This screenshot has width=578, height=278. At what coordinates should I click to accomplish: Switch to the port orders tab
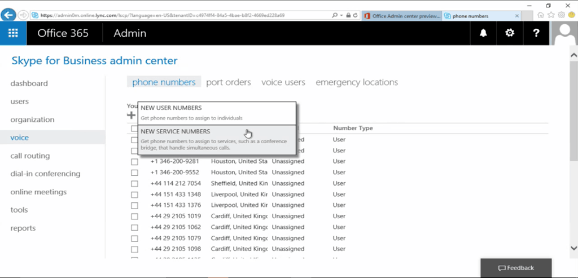[228, 82]
